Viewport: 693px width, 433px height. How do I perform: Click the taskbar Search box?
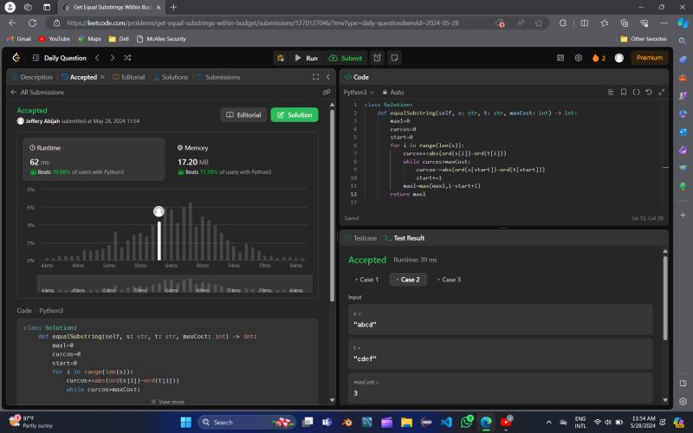pos(247,423)
